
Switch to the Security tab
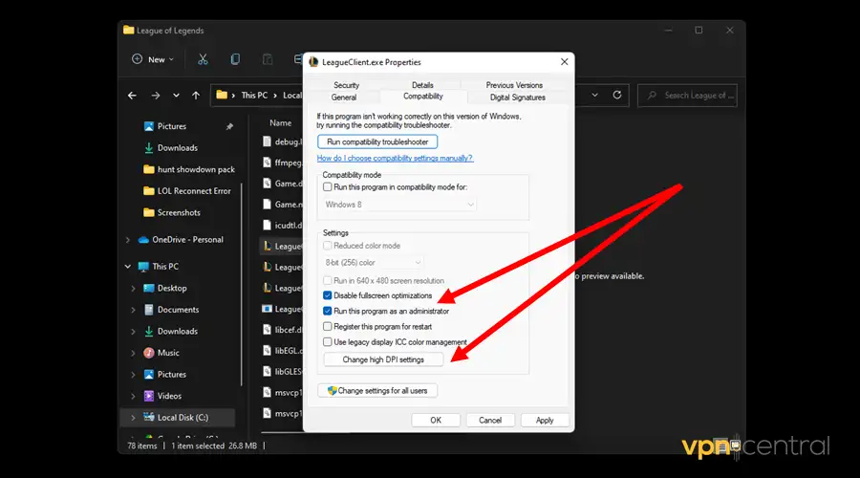tap(346, 85)
